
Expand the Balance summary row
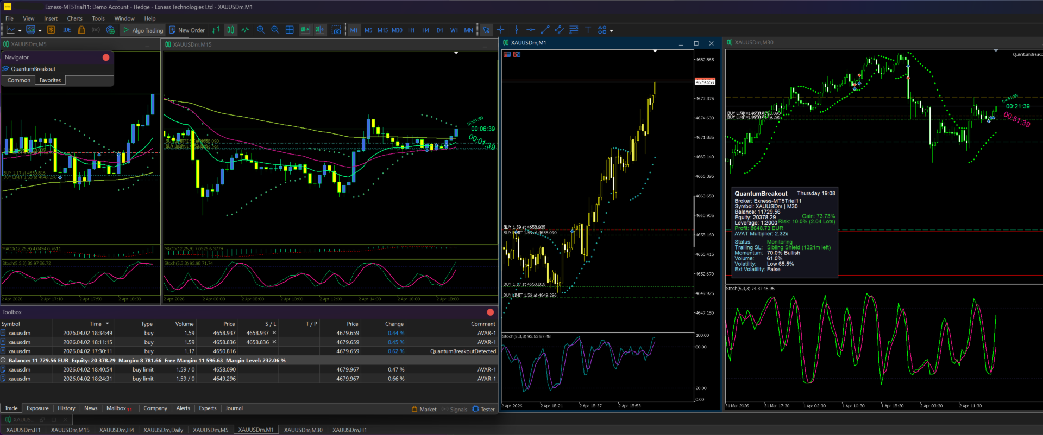click(x=3, y=360)
